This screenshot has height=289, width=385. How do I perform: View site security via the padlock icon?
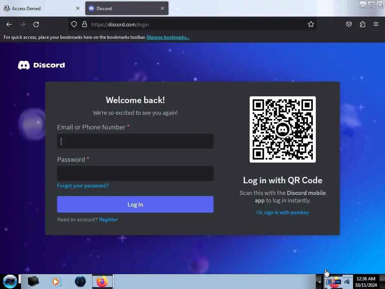85,24
